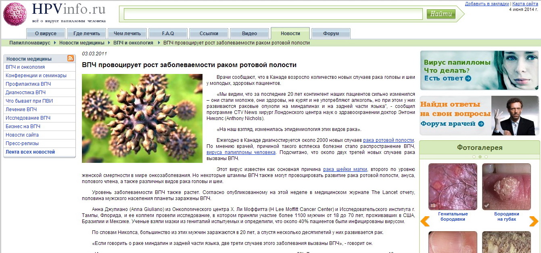The height and width of the screenshot is (253, 541).
Task: Click 'Добавить в закладки' link
Action: [487, 4]
